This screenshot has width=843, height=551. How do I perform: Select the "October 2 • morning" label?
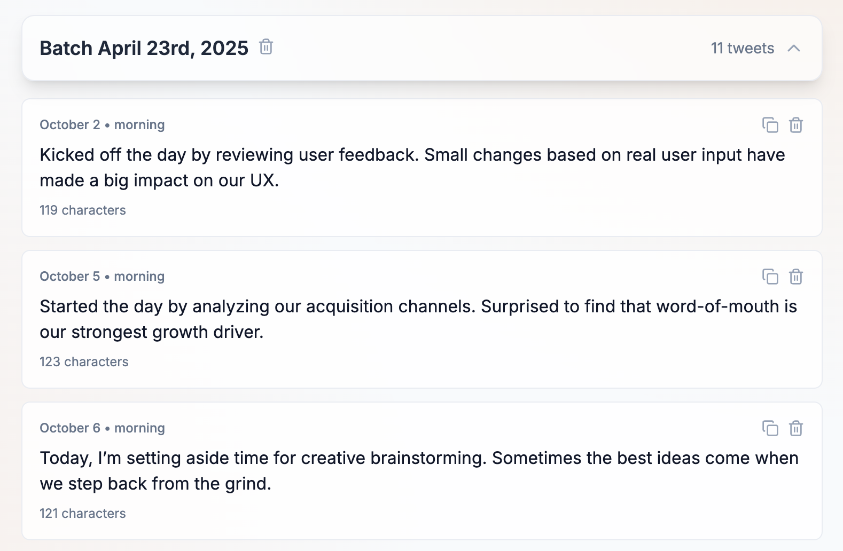click(102, 125)
